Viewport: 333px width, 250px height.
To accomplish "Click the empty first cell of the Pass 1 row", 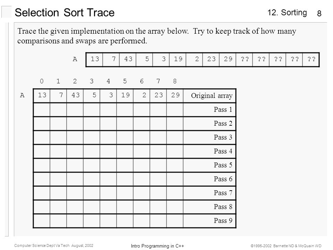I will pyautogui.click(x=42, y=110).
